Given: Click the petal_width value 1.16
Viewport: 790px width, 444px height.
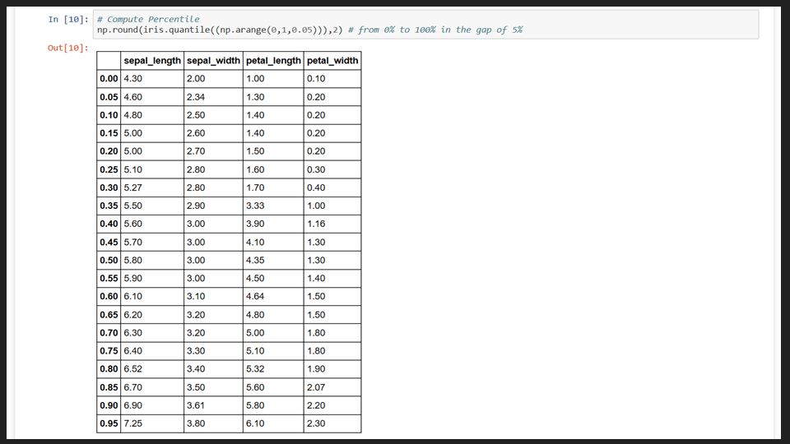Looking at the screenshot, I should pyautogui.click(x=316, y=224).
